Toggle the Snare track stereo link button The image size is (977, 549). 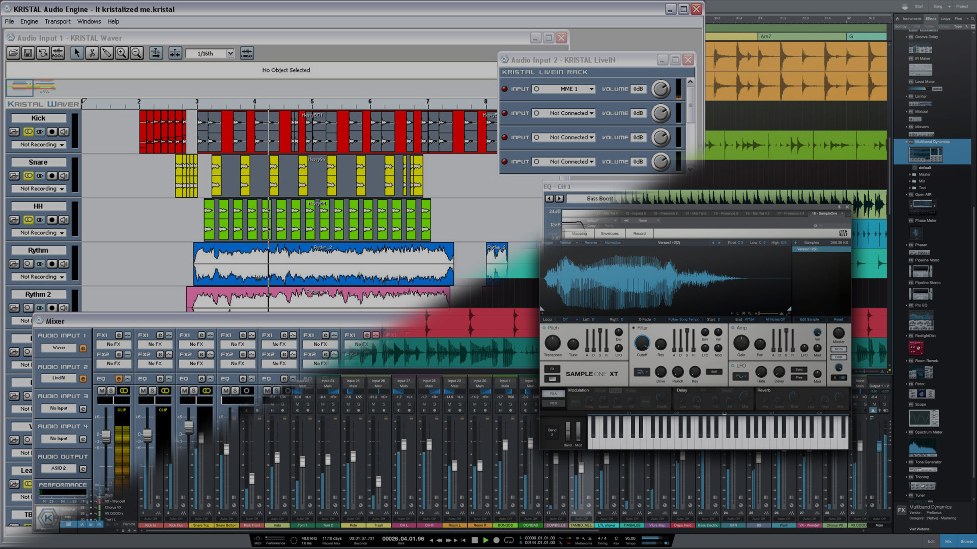[x=28, y=176]
